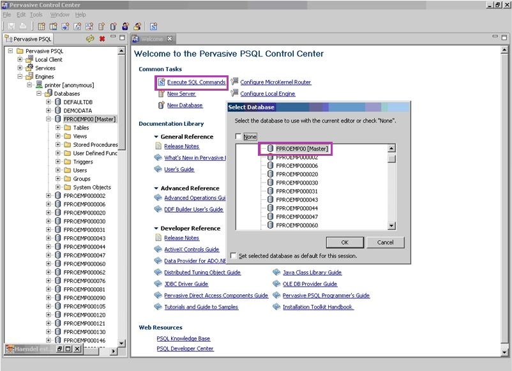
Task: Open the Window menu
Action: tap(60, 15)
